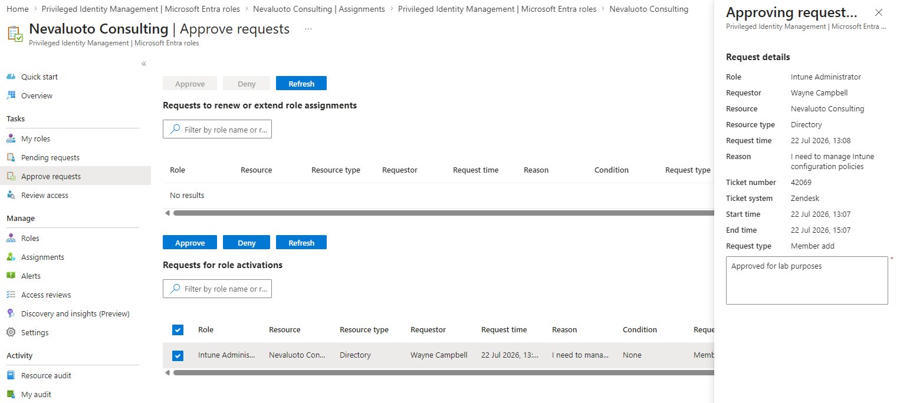Screen dimensions: 900x403
Task: Click the renew requests filter input field
Action: [217, 130]
